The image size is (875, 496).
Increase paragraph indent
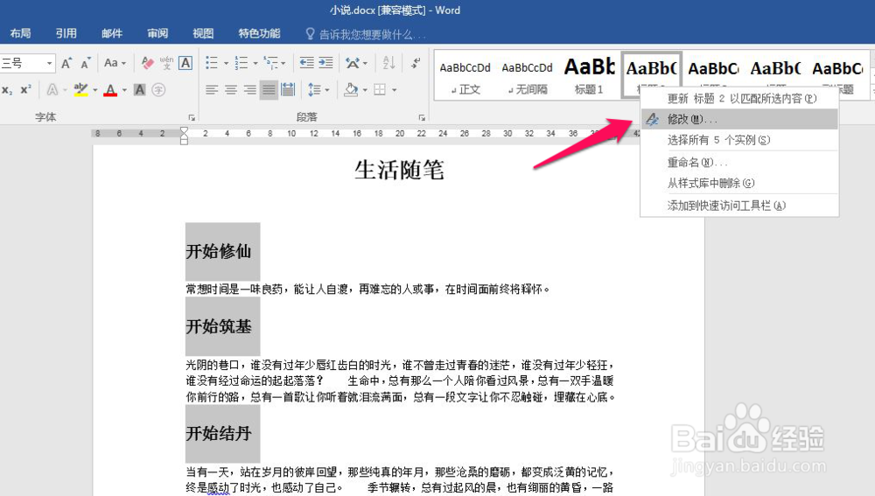coord(325,63)
